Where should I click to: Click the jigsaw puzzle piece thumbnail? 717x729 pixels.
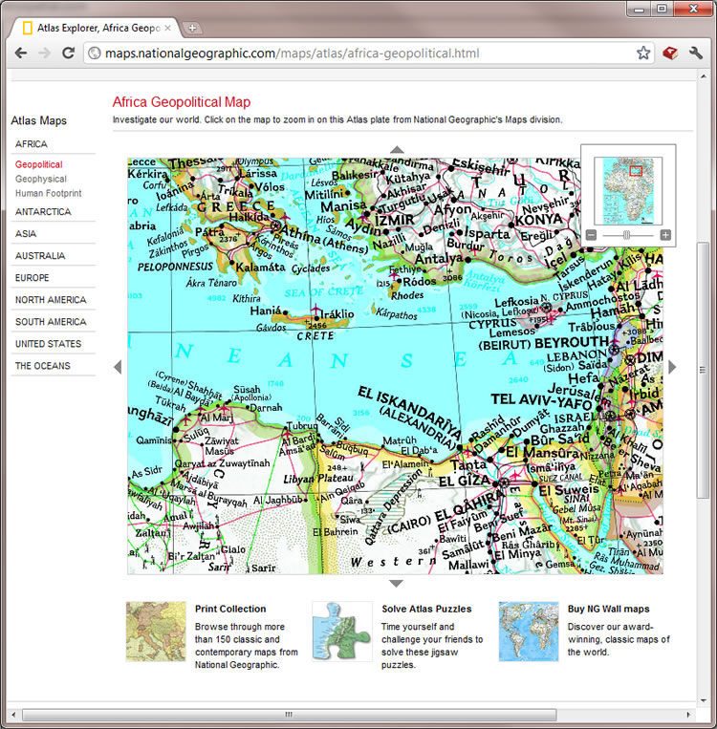point(342,632)
